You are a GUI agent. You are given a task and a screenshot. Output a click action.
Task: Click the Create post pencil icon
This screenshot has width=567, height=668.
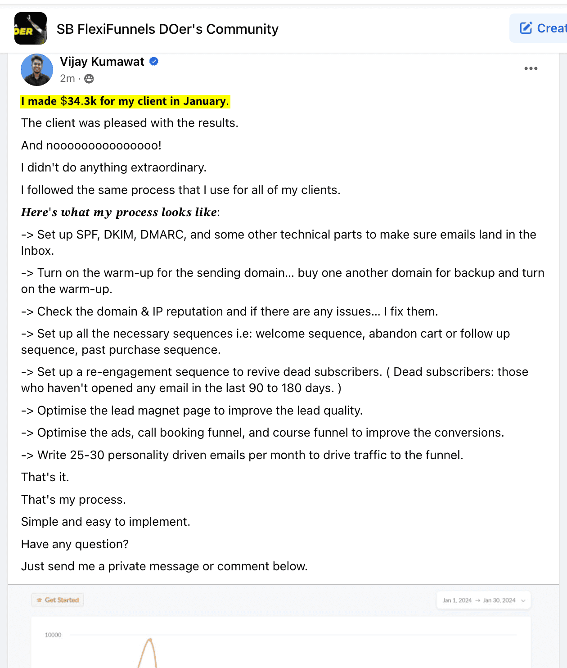click(x=526, y=28)
